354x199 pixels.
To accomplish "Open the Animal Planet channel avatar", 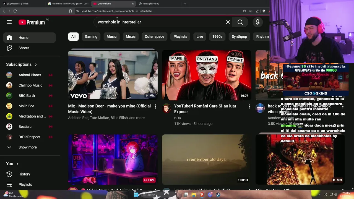I will click(x=9, y=75).
